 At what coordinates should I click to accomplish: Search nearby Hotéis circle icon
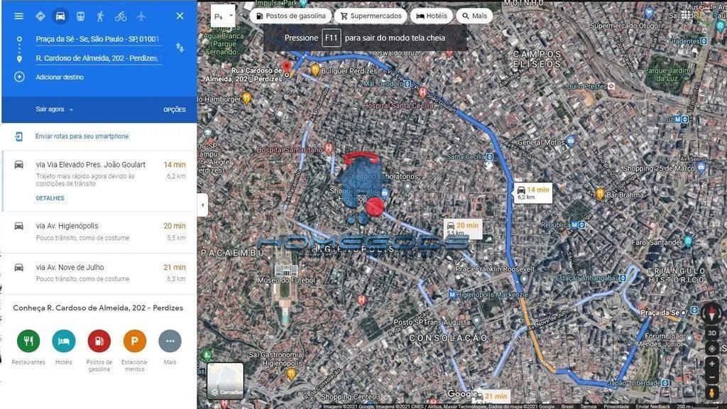click(63, 341)
